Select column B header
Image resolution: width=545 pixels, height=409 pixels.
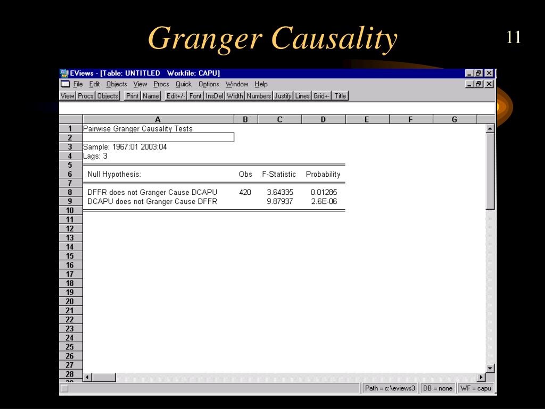(246, 119)
